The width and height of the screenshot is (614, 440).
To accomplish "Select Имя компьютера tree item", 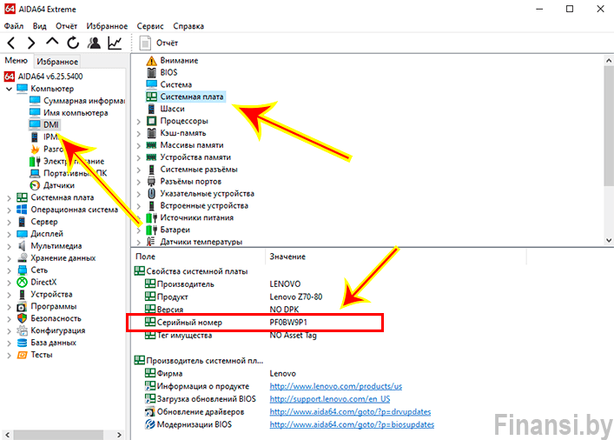I will (69, 113).
